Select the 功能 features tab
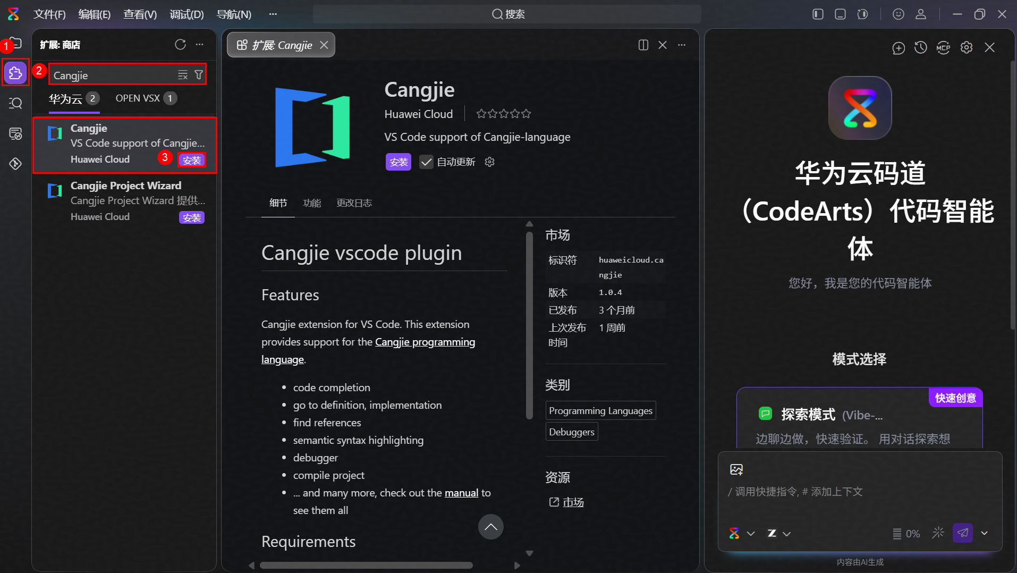Screen dimensions: 1017x573 click(312, 203)
